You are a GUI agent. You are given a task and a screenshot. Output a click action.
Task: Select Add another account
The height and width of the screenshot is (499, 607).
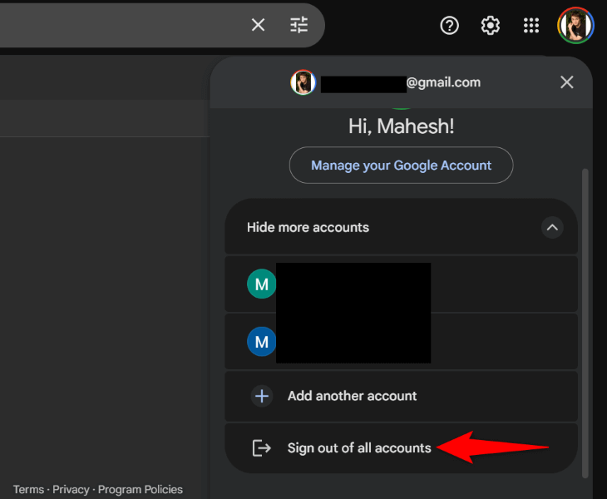click(x=352, y=396)
